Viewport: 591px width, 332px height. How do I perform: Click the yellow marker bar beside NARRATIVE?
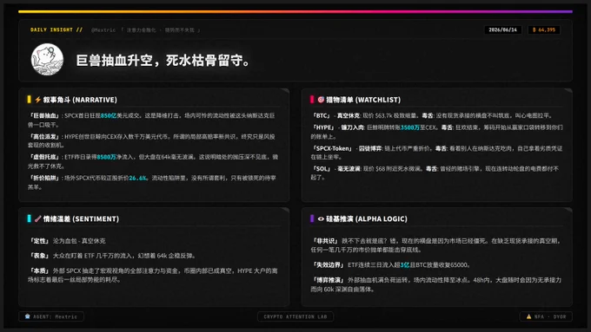[x=29, y=100]
